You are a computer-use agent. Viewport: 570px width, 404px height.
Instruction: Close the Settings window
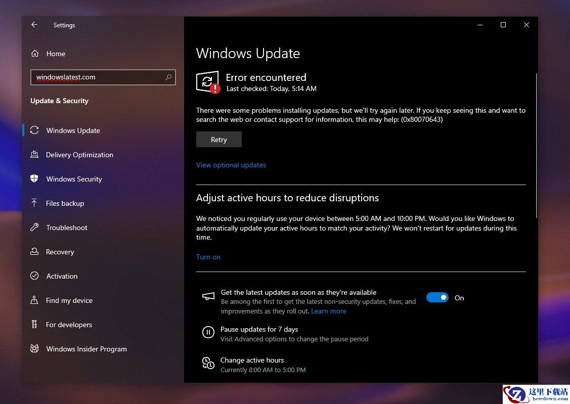point(527,25)
